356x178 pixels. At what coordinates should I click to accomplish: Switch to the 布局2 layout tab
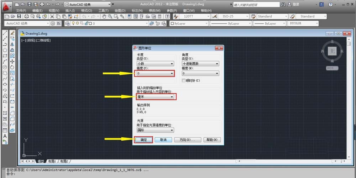pos(64,161)
